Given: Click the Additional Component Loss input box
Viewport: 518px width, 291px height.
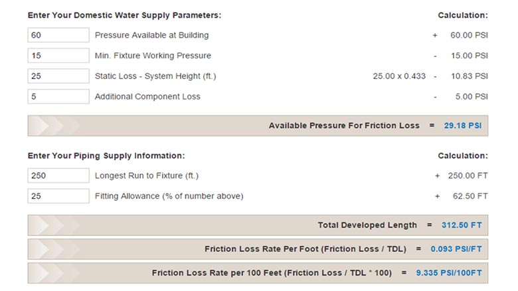Looking at the screenshot, I should click(x=58, y=96).
